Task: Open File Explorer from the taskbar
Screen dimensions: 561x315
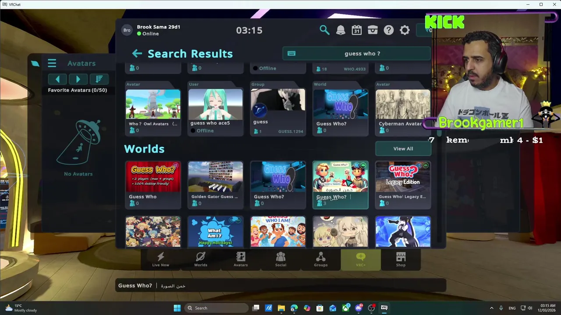Action: [281, 308]
